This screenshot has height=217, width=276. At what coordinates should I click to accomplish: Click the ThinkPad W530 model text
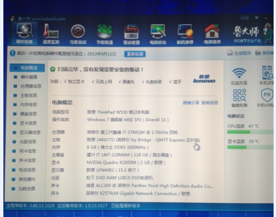pos(118,112)
